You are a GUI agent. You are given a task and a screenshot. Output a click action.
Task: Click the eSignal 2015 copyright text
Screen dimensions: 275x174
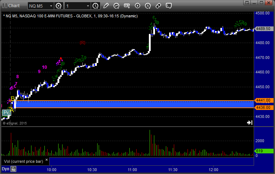click(15, 123)
